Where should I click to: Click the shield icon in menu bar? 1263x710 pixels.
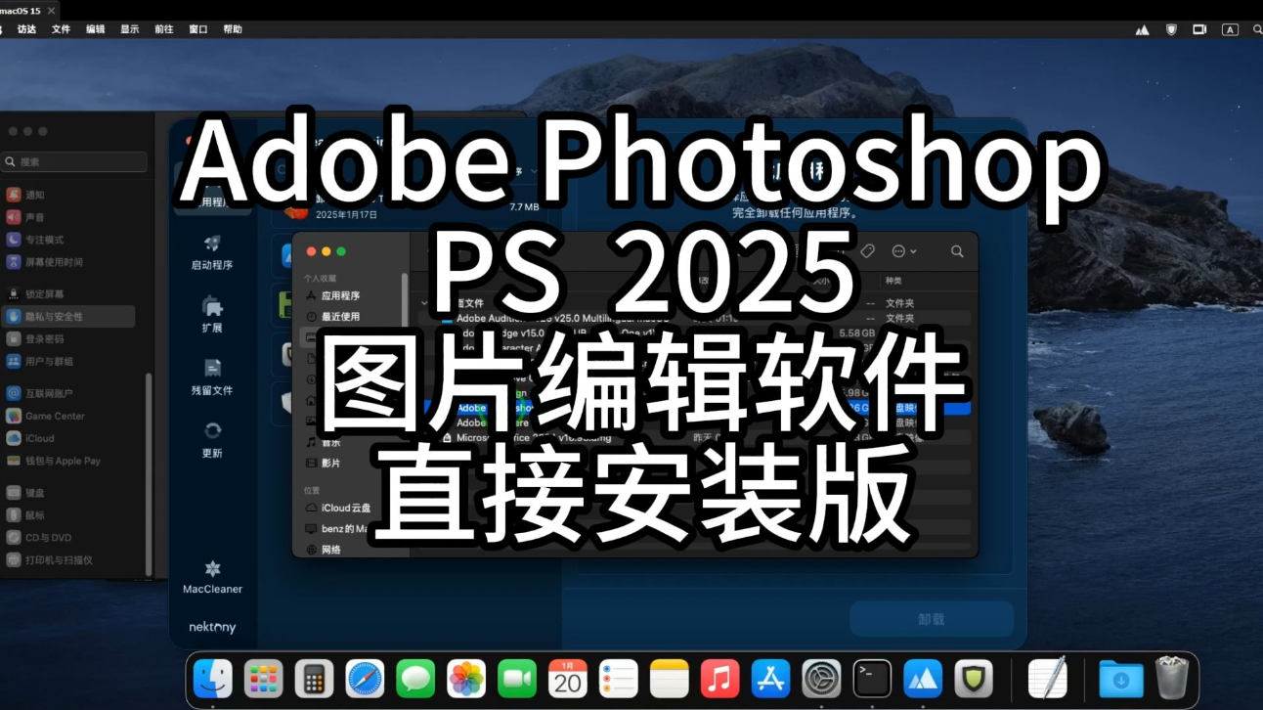click(x=1171, y=29)
